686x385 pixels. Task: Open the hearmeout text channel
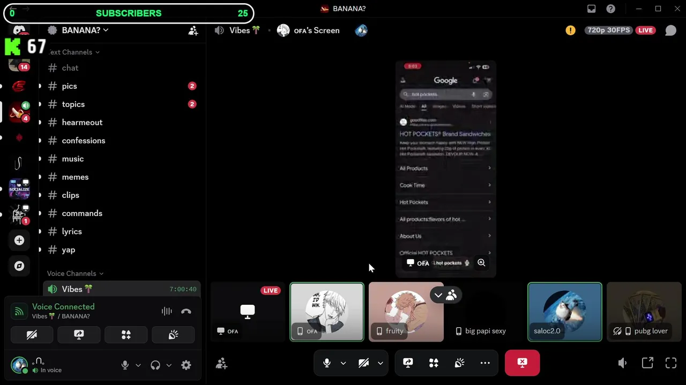click(122, 122)
